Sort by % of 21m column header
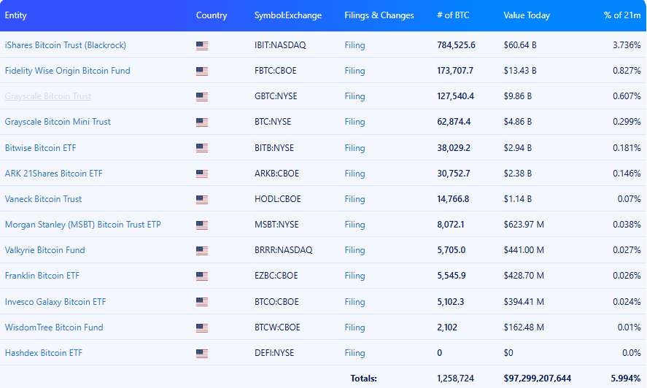 [622, 15]
